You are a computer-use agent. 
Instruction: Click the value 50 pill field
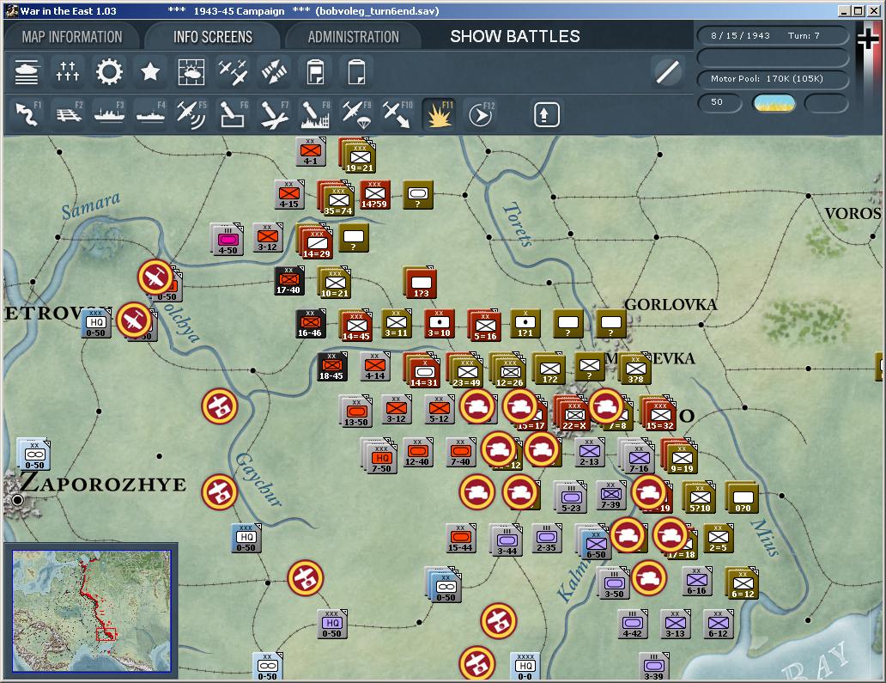pos(719,102)
